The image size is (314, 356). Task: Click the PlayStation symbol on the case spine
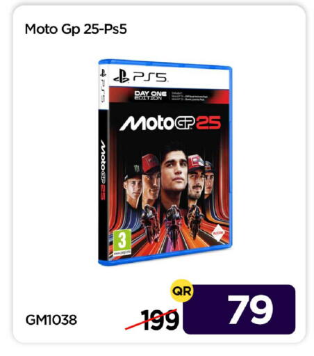point(103,73)
